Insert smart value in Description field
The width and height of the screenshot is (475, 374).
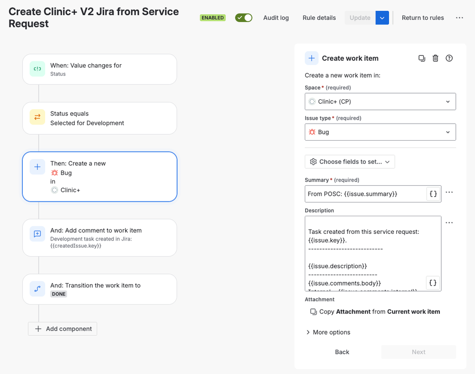click(x=433, y=283)
